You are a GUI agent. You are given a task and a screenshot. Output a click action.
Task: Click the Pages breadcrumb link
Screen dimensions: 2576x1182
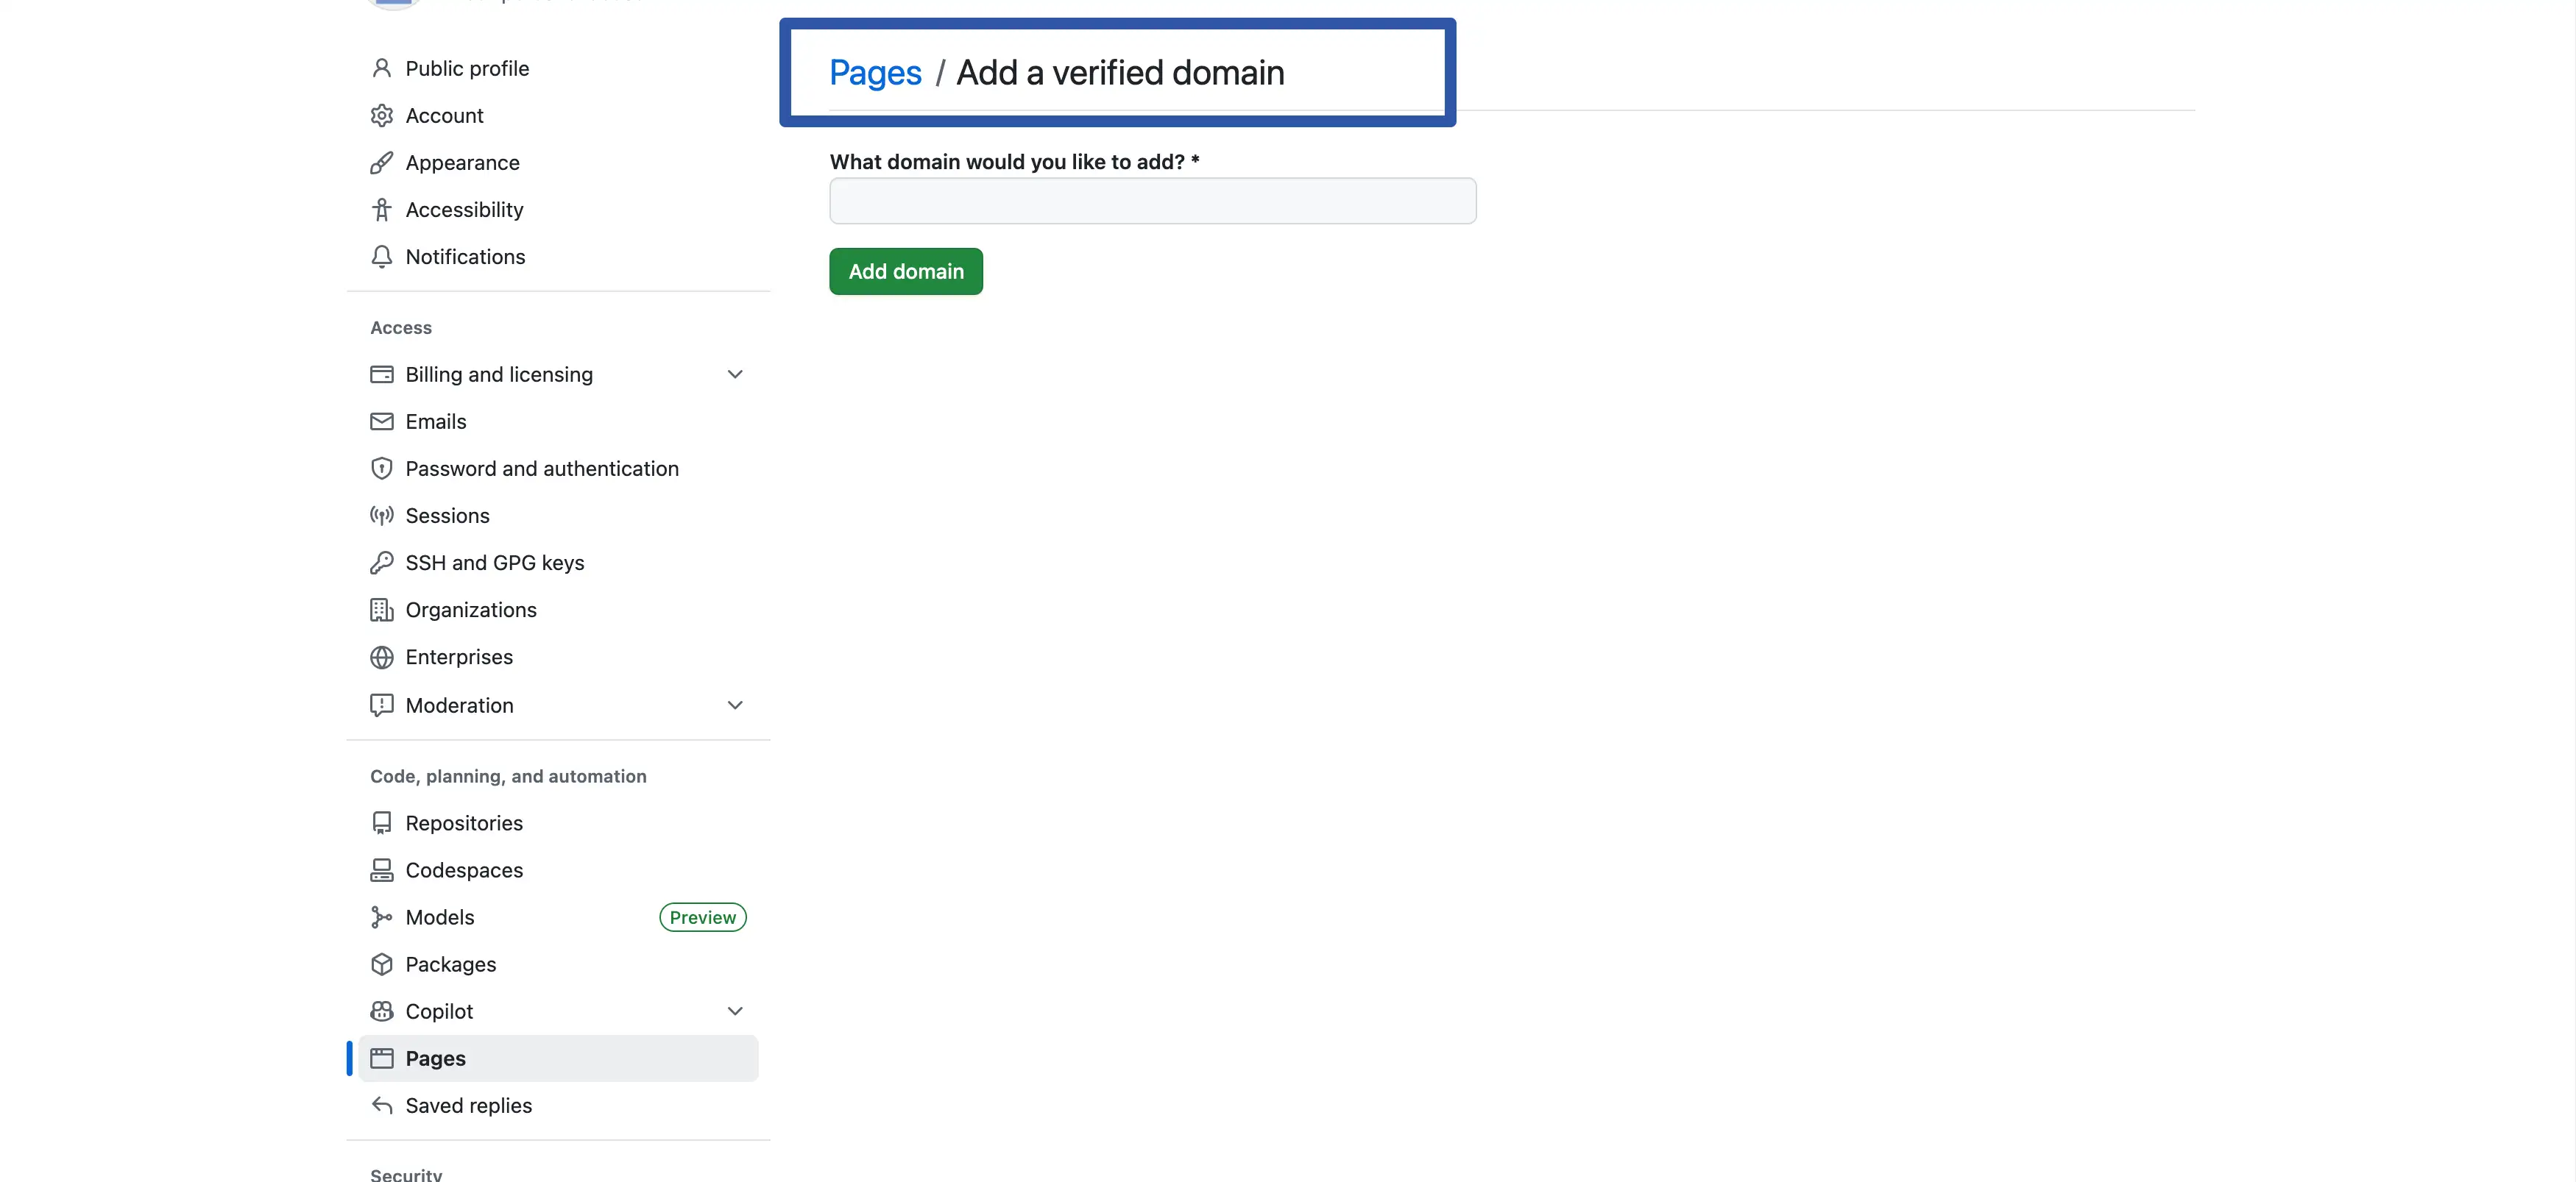pos(874,72)
